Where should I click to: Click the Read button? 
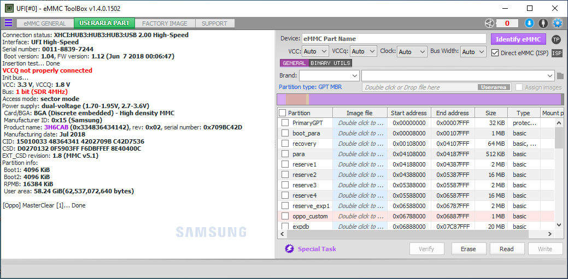pos(506,249)
